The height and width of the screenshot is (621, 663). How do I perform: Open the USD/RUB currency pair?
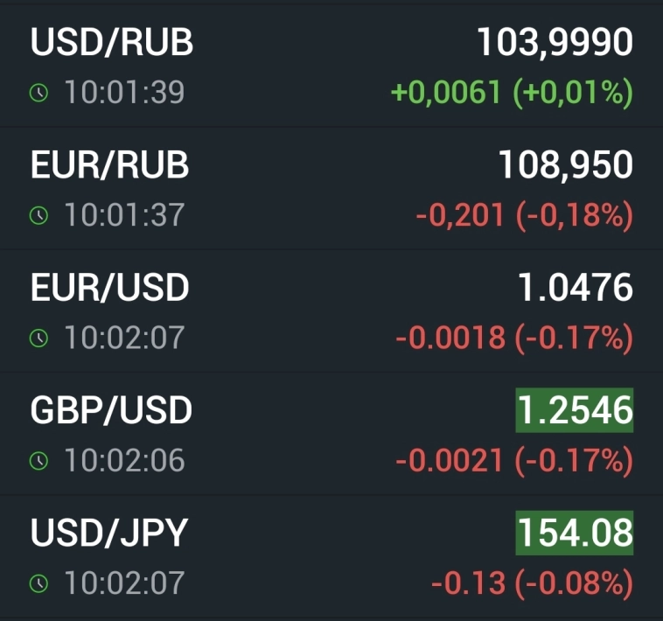point(112,43)
